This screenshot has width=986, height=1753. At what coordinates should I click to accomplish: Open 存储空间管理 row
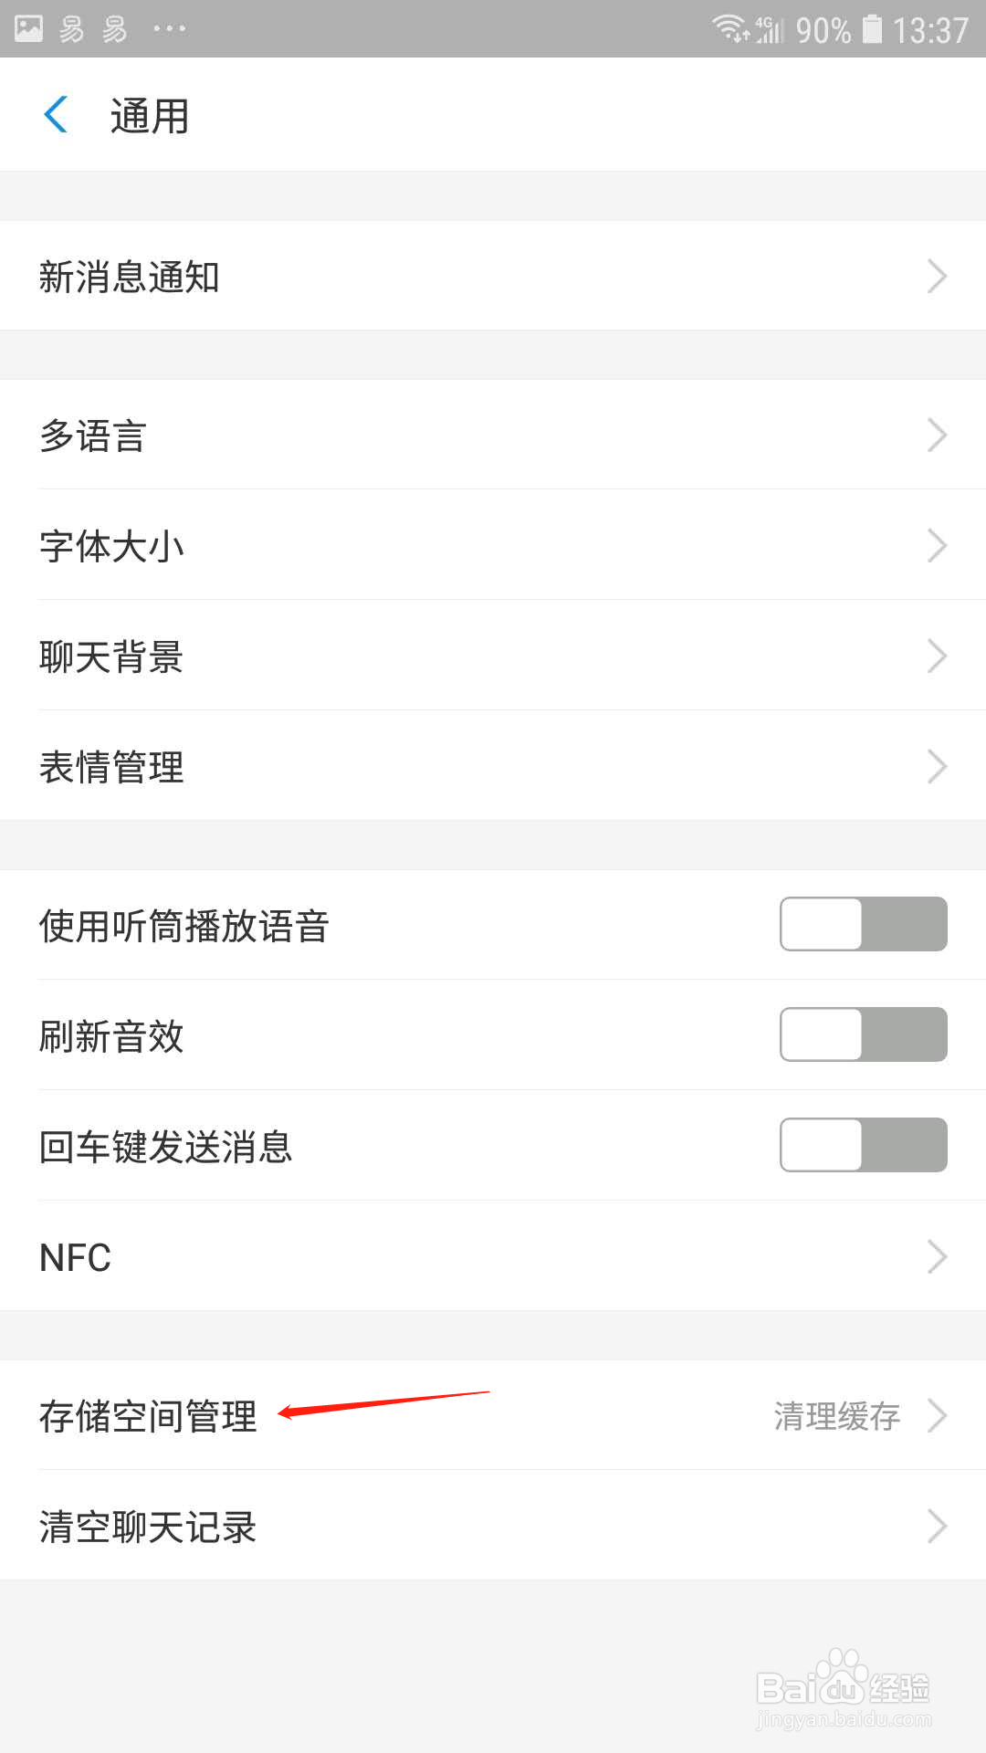point(493,1415)
